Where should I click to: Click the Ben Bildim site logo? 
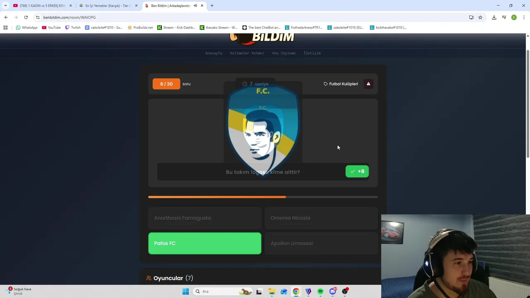[x=262, y=38]
